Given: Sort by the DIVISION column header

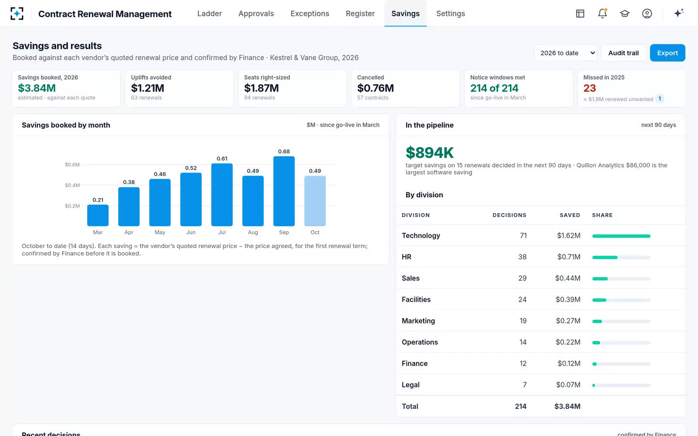Looking at the screenshot, I should [x=416, y=215].
